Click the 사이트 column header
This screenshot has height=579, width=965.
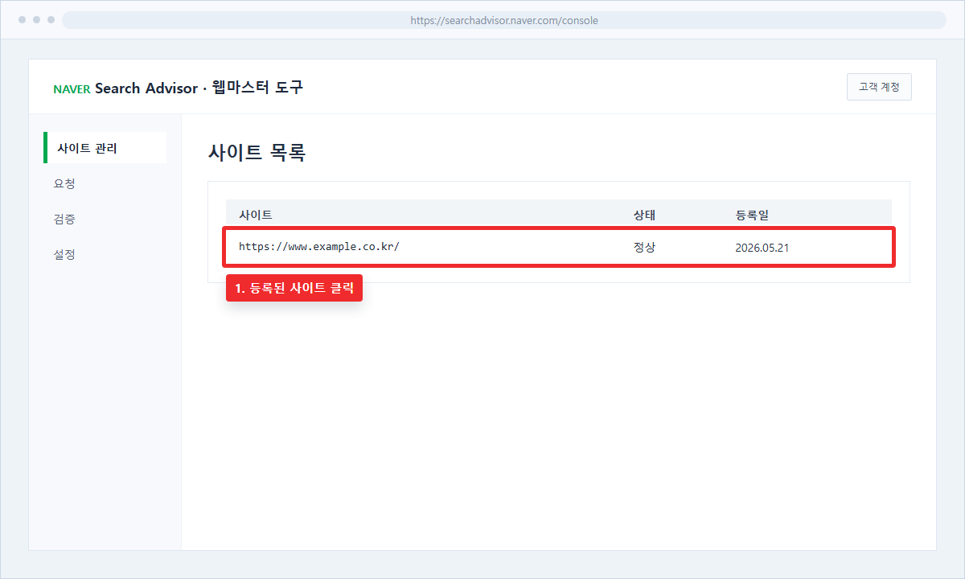(x=256, y=215)
